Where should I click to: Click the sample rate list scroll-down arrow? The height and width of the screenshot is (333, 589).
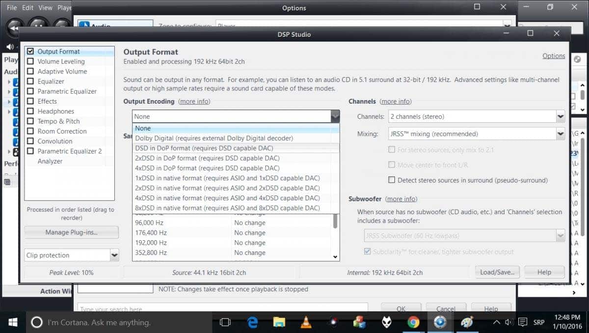click(336, 256)
